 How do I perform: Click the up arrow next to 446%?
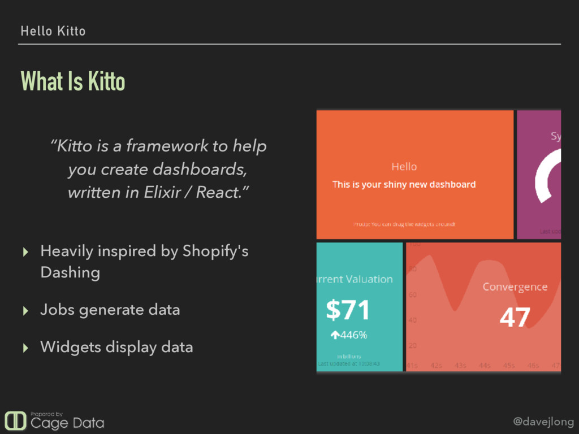tap(335, 335)
